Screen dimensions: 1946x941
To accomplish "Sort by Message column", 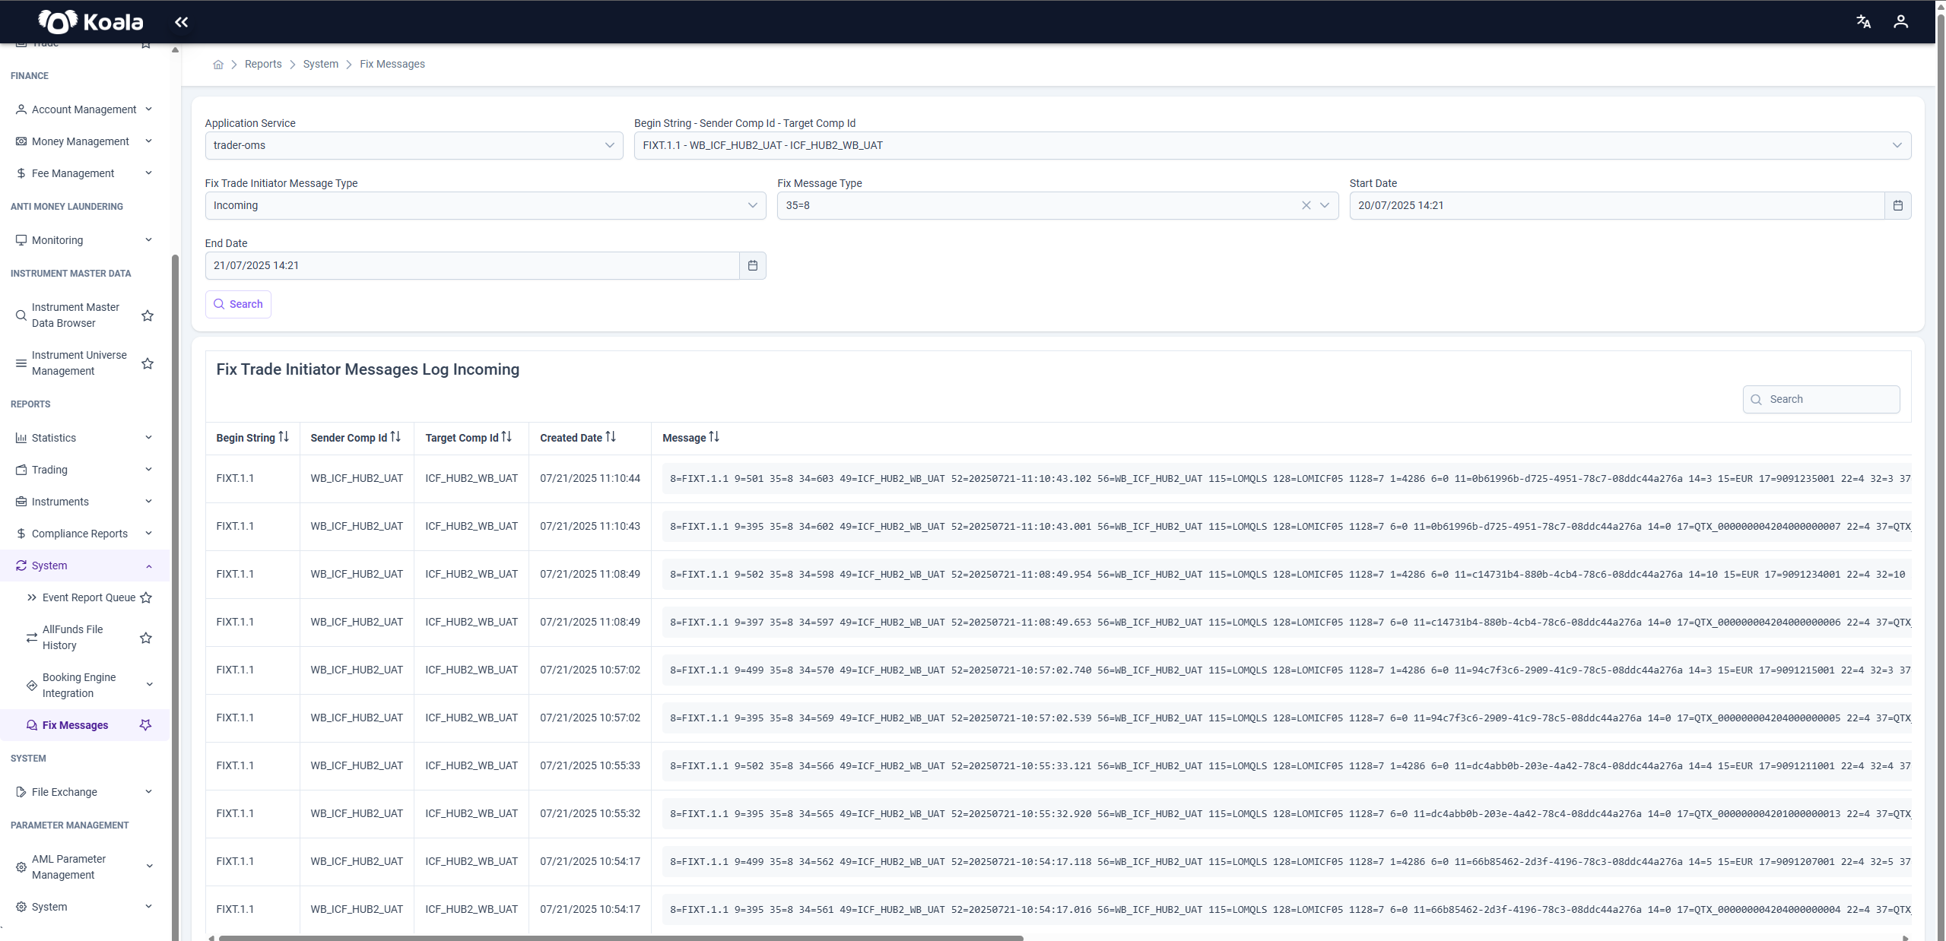I will tap(690, 438).
